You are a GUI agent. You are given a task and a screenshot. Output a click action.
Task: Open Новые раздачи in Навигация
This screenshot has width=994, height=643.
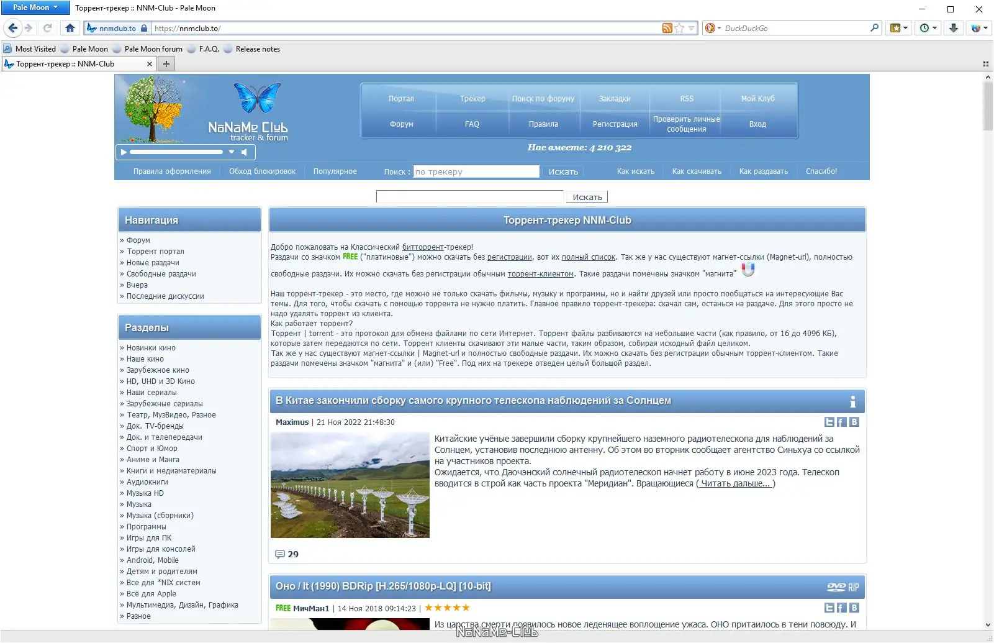click(x=153, y=263)
